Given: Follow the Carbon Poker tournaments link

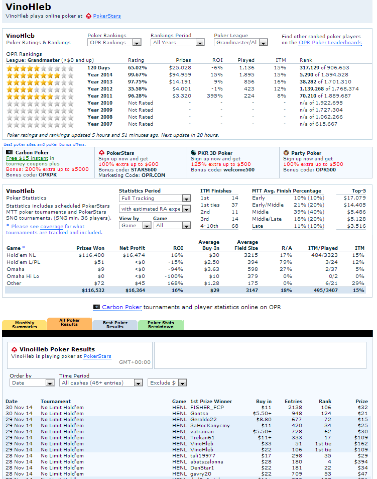Looking at the screenshot, I should tap(121, 307).
